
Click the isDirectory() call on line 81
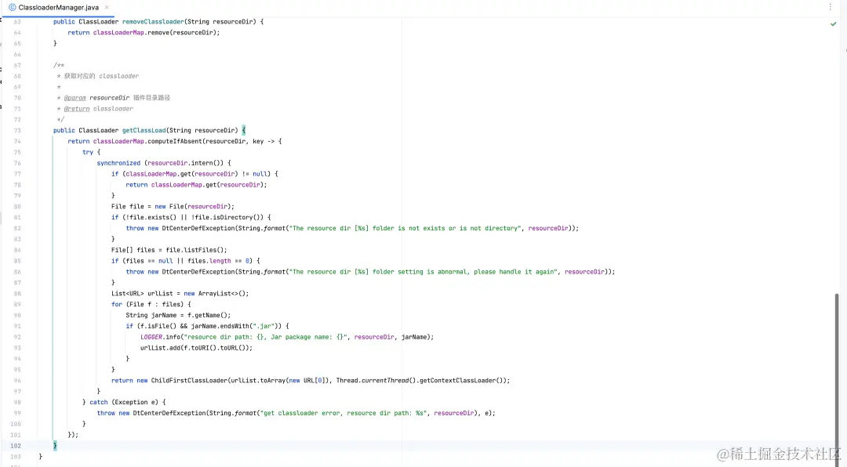[x=240, y=217]
